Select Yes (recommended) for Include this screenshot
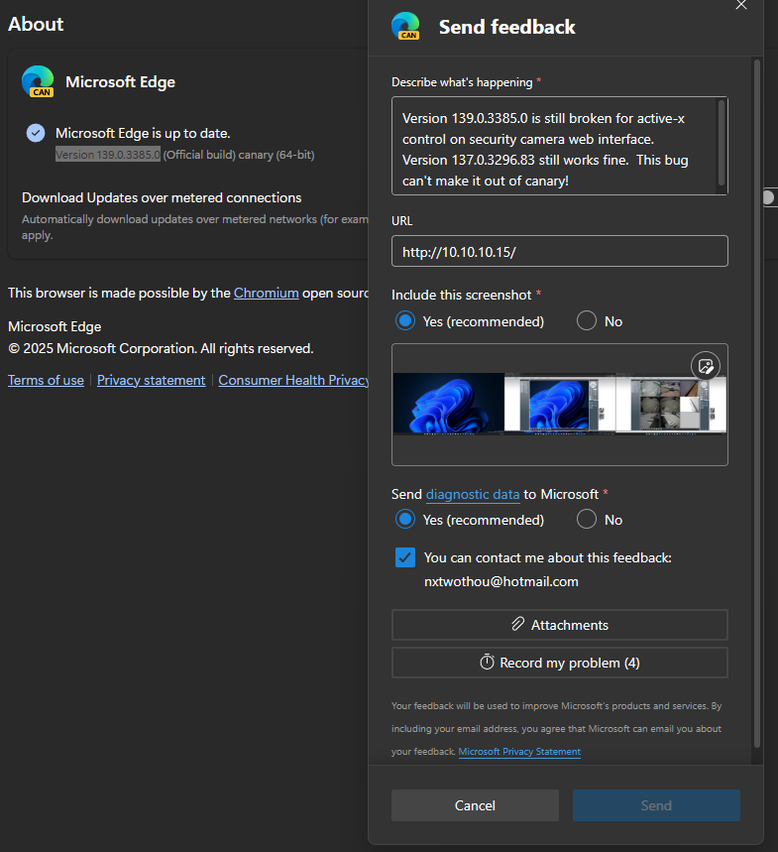This screenshot has height=852, width=778. [x=405, y=320]
